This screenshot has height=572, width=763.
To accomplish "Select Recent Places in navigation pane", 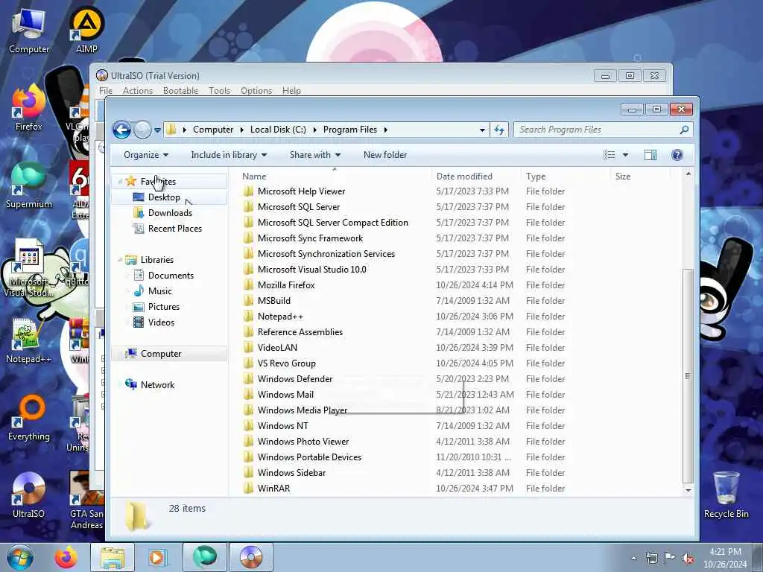I will [x=174, y=229].
